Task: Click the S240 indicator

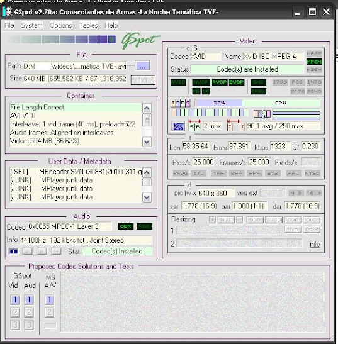Action: (x=314, y=91)
